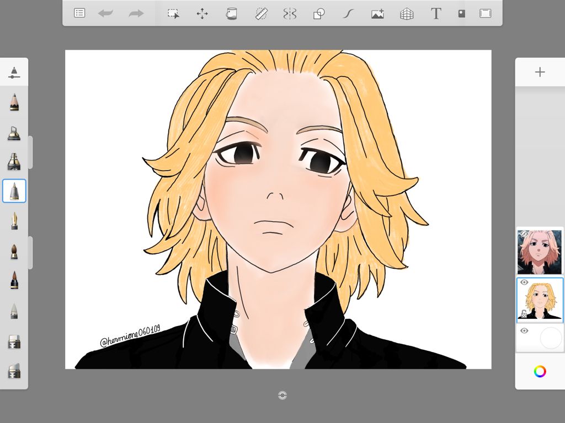Viewport: 565px width, 423px height.
Task: Pick the paintbrush with the dark ferrule
Action: 14,280
